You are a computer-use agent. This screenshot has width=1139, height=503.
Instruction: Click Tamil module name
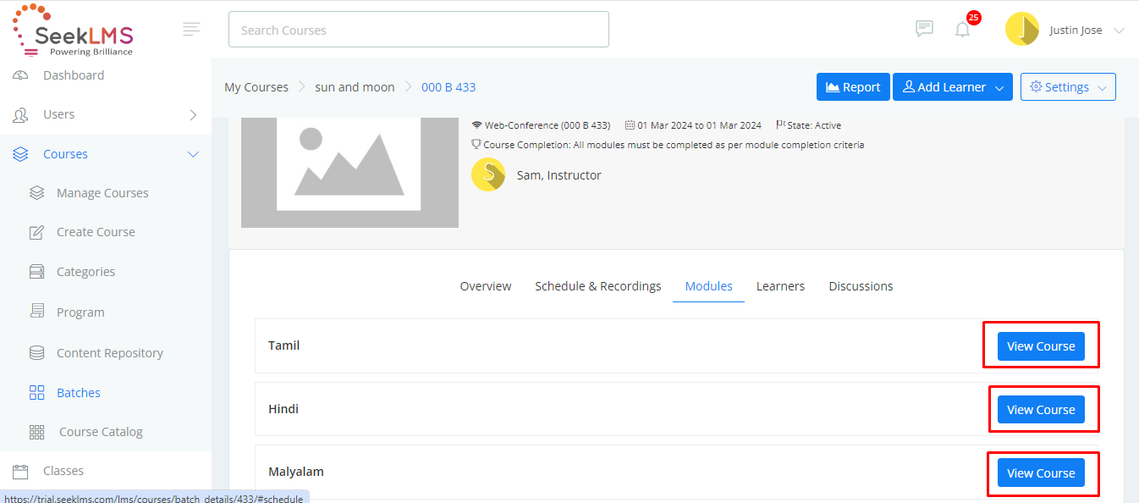pos(284,345)
